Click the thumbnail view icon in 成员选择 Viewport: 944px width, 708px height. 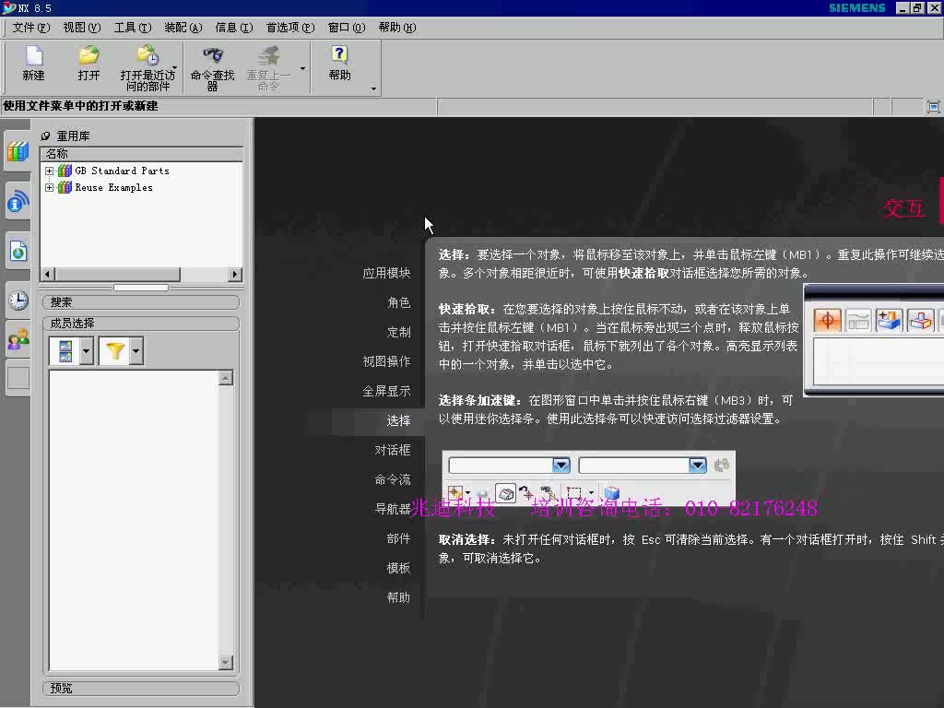click(65, 351)
